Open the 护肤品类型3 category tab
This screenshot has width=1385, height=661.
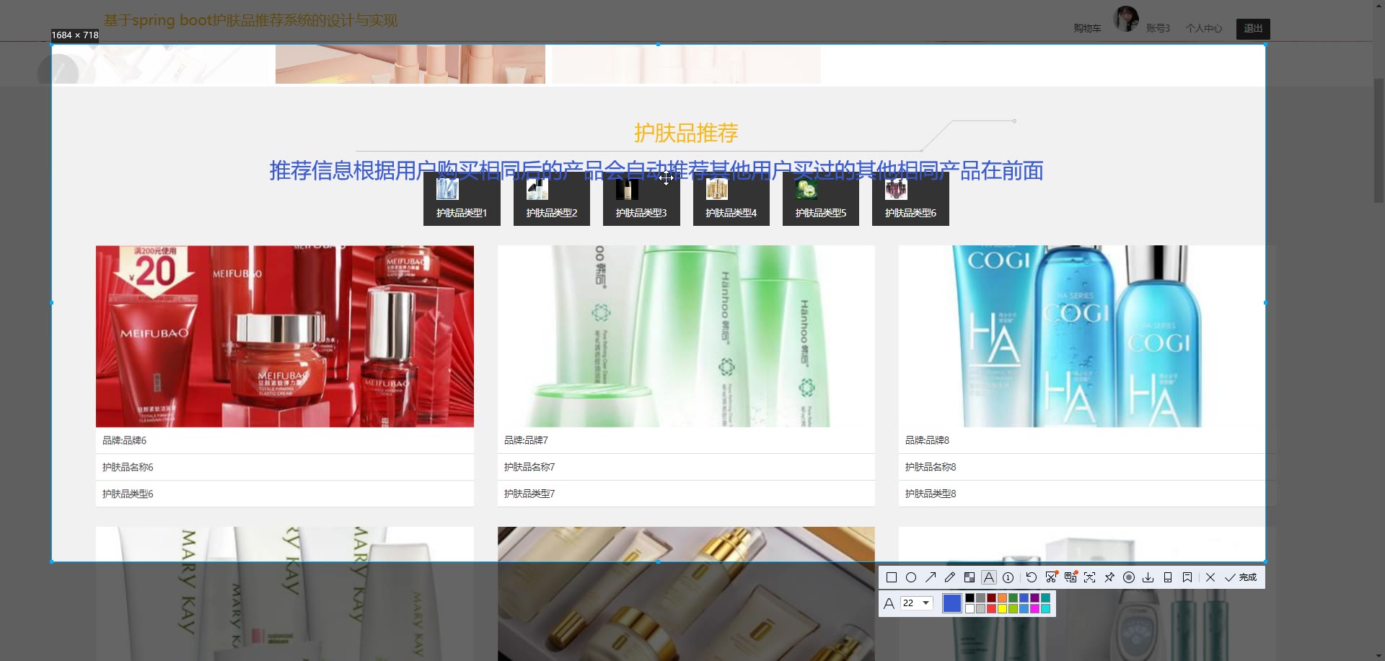[x=641, y=199]
